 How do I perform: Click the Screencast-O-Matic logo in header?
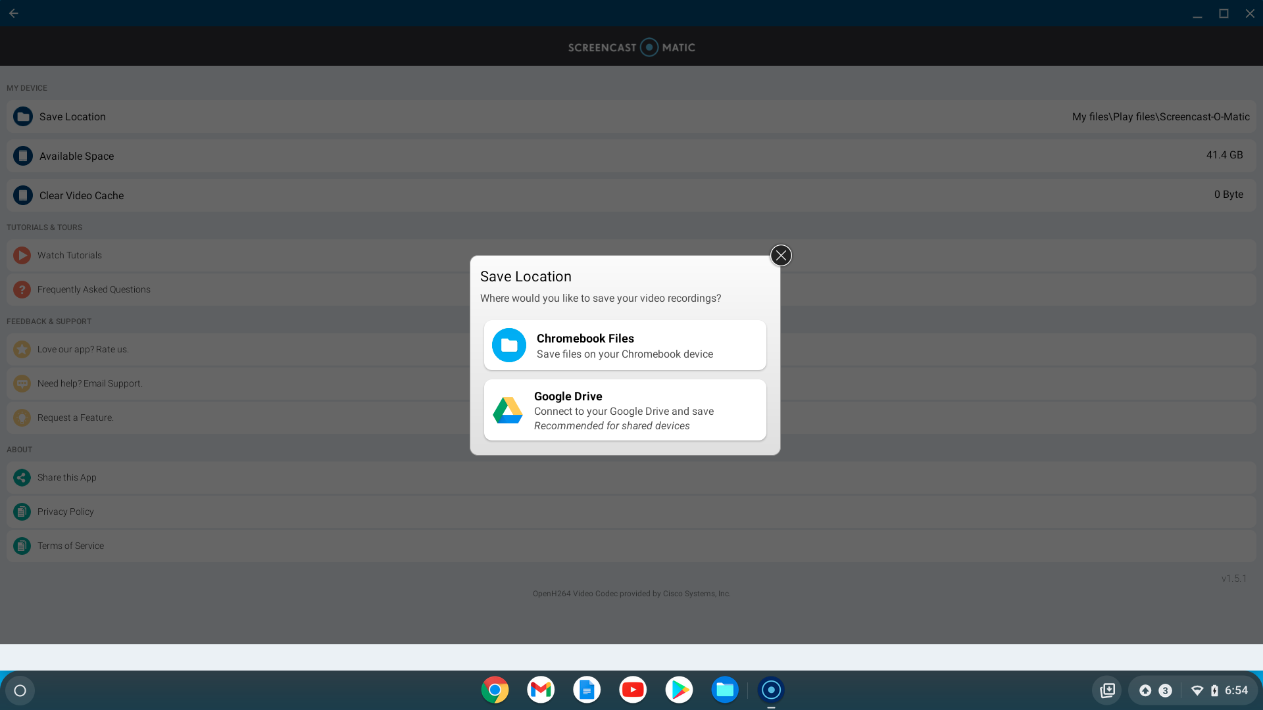tap(631, 47)
